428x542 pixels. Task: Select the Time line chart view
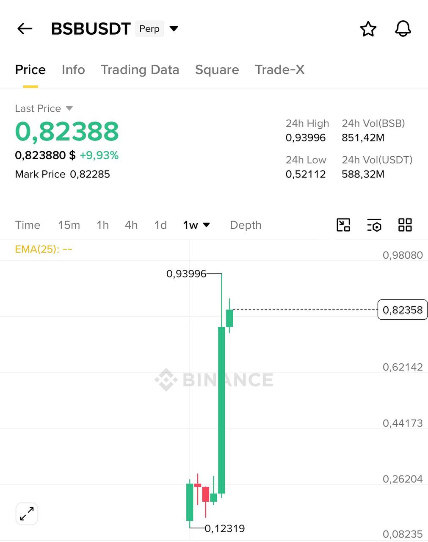(x=28, y=225)
